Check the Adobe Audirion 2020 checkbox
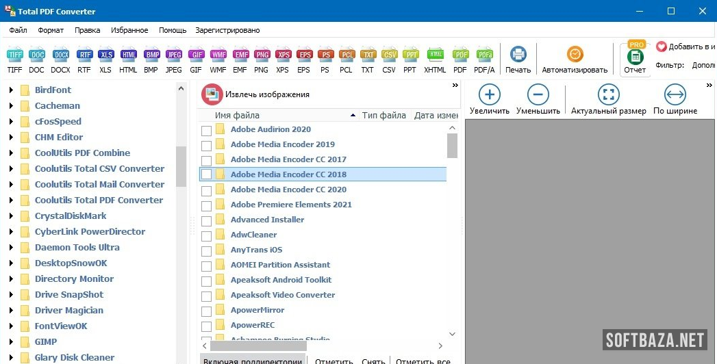Viewport: 717px width, 364px height. pos(206,130)
